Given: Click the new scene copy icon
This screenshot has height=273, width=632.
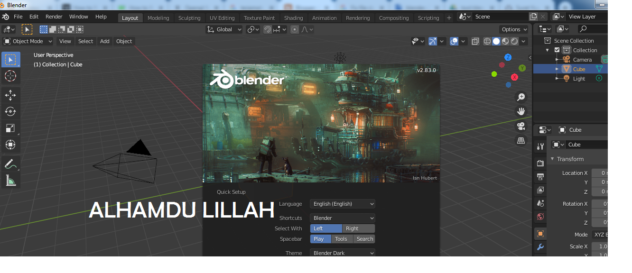Looking at the screenshot, I should (533, 17).
